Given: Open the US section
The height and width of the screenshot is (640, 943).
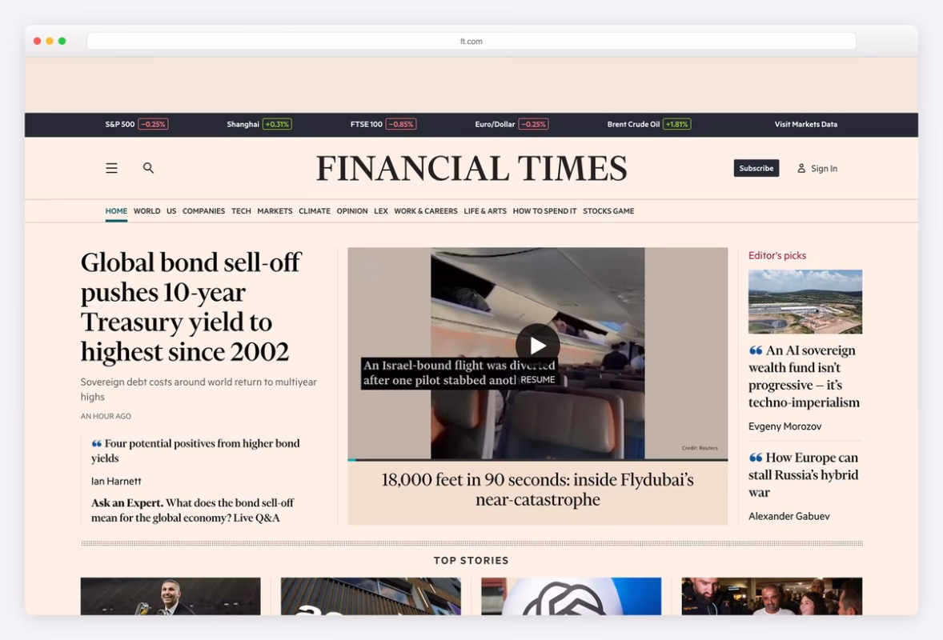Looking at the screenshot, I should click(171, 211).
